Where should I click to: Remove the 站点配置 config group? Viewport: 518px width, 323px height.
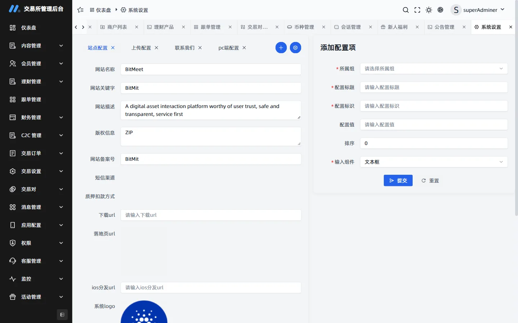[113, 48]
